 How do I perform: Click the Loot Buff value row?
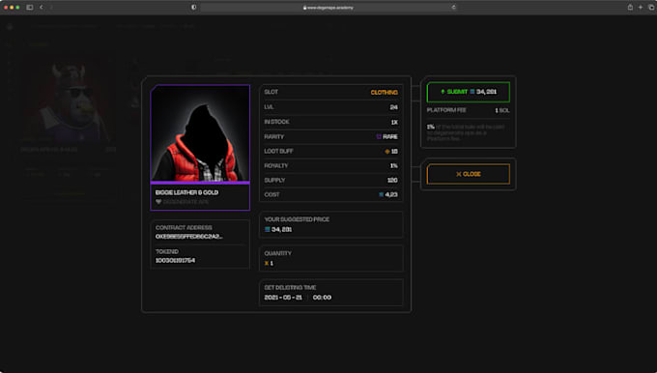coord(331,152)
